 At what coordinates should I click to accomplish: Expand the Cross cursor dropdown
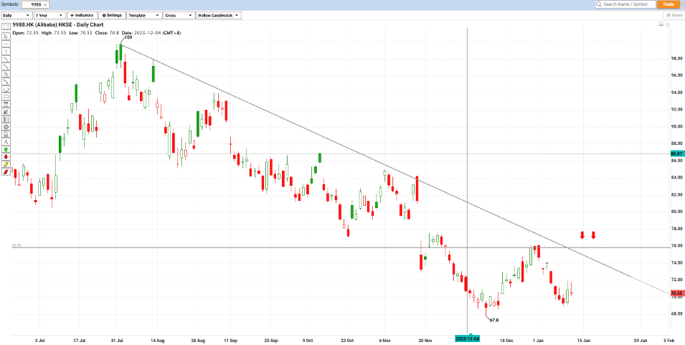point(177,15)
